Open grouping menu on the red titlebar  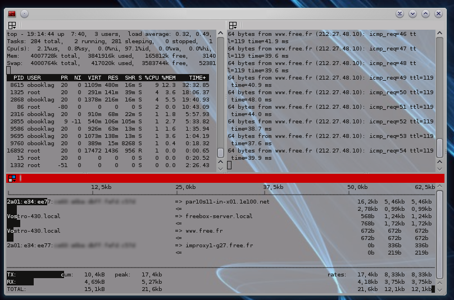point(12,178)
